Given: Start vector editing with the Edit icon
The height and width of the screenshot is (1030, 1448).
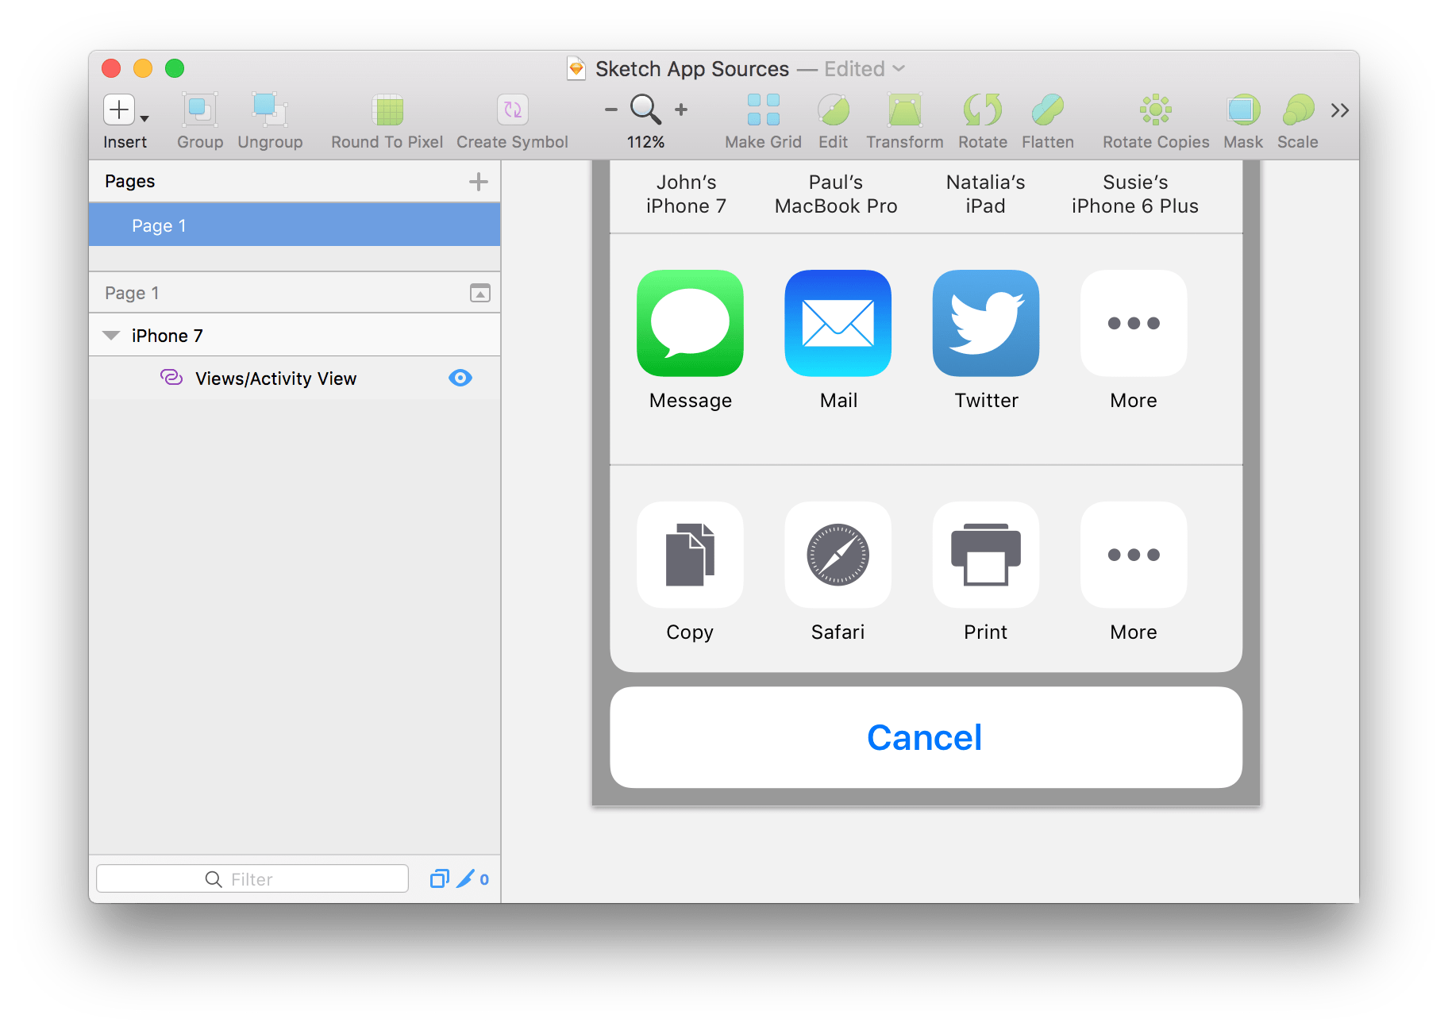Looking at the screenshot, I should 833,111.
